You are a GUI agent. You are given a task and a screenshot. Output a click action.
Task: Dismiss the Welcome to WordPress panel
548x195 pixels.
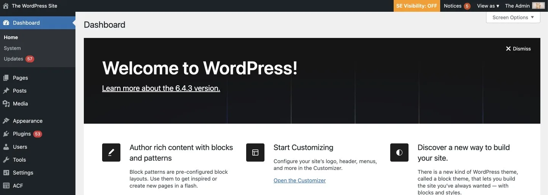click(518, 49)
